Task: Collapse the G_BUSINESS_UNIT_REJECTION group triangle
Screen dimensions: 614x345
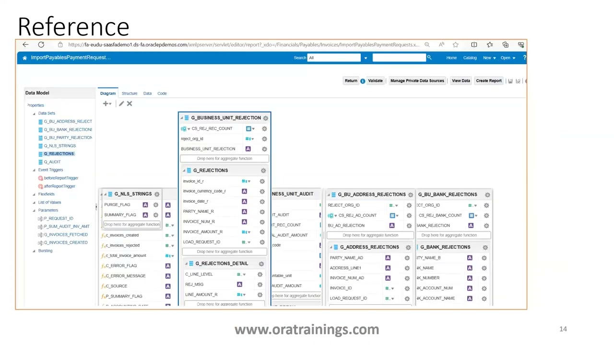Action: [x=182, y=118]
